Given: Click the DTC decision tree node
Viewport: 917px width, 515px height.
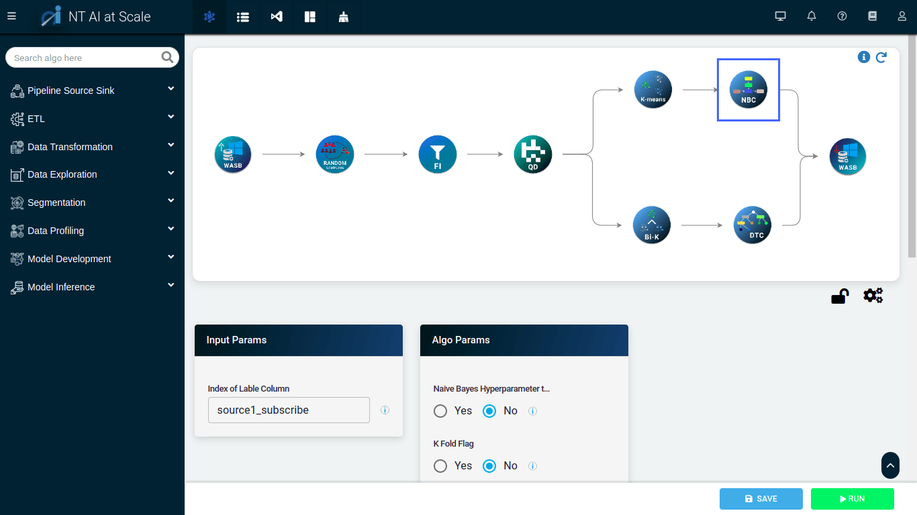Looking at the screenshot, I should point(753,225).
